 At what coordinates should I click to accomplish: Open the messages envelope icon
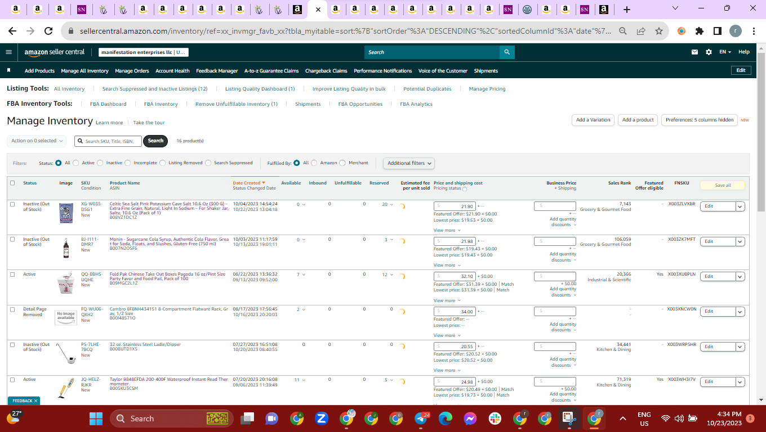pos(695,52)
